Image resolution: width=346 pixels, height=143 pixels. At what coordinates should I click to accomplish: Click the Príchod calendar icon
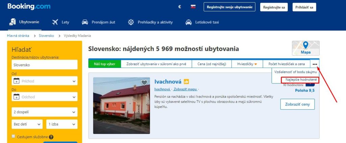(17, 81)
